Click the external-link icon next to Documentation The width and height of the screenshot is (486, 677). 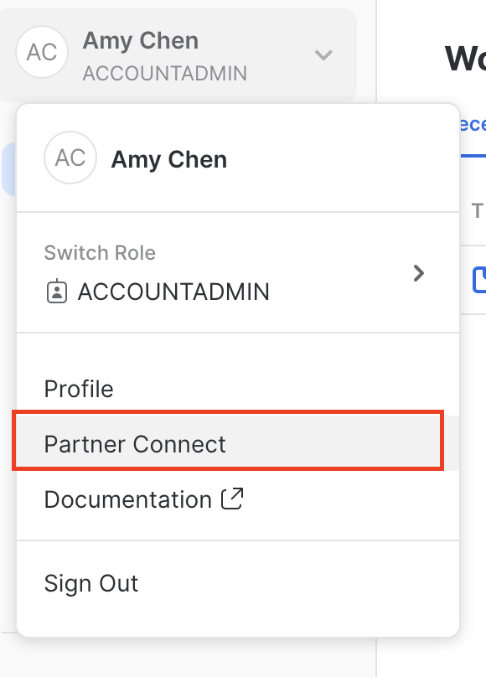(x=232, y=498)
